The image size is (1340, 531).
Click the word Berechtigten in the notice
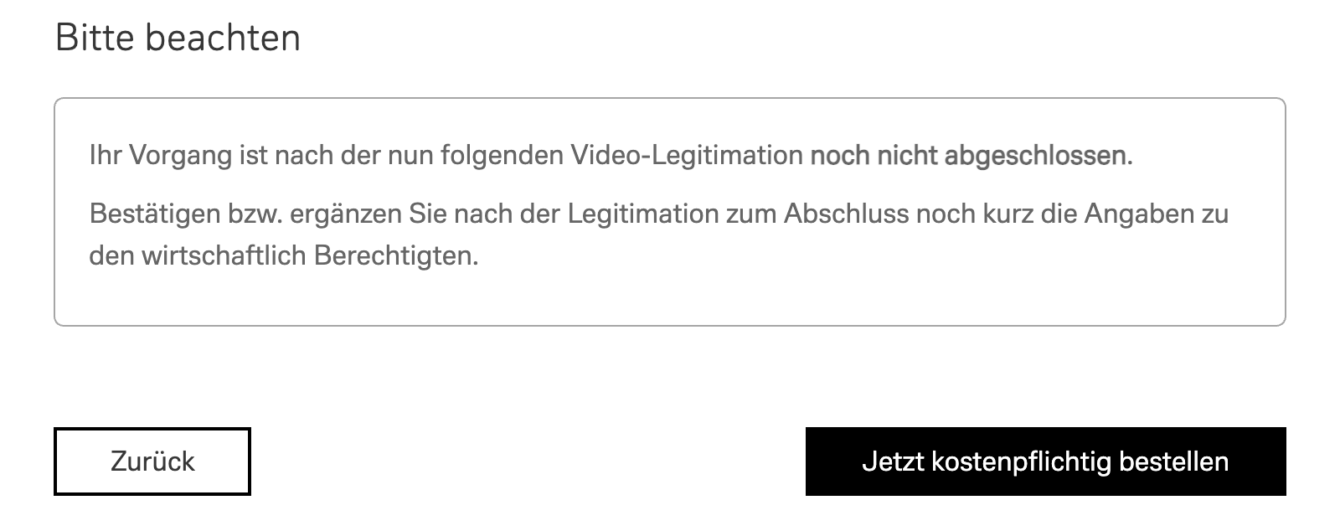pyautogui.click(x=396, y=256)
